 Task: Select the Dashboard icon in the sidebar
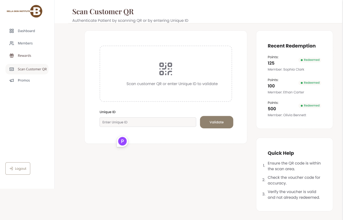click(11, 31)
